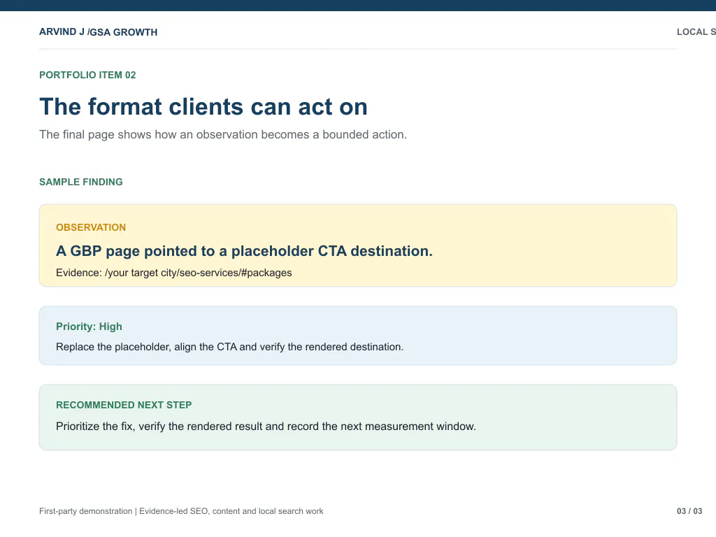The height and width of the screenshot is (537, 716).
Task: Click the 'PORTFOLIO ITEM 02' label
Action: pos(87,75)
